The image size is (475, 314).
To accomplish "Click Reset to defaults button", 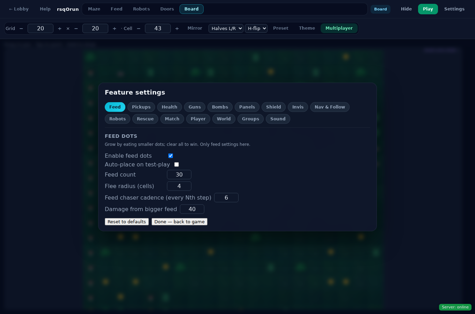I will pos(127,222).
